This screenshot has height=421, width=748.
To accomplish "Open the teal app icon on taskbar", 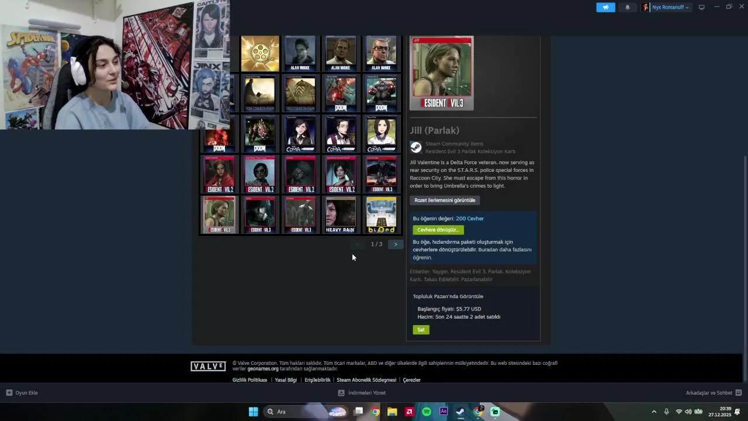I will [x=495, y=412].
